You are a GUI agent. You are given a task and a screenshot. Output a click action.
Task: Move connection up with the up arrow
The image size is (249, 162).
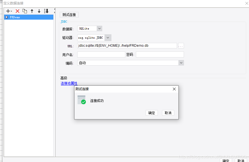tap(32, 11)
